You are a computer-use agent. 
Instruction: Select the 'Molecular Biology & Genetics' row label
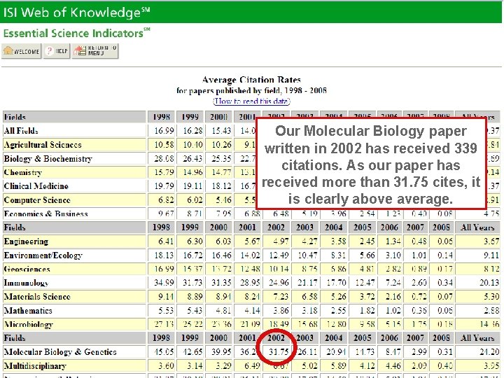(x=60, y=352)
